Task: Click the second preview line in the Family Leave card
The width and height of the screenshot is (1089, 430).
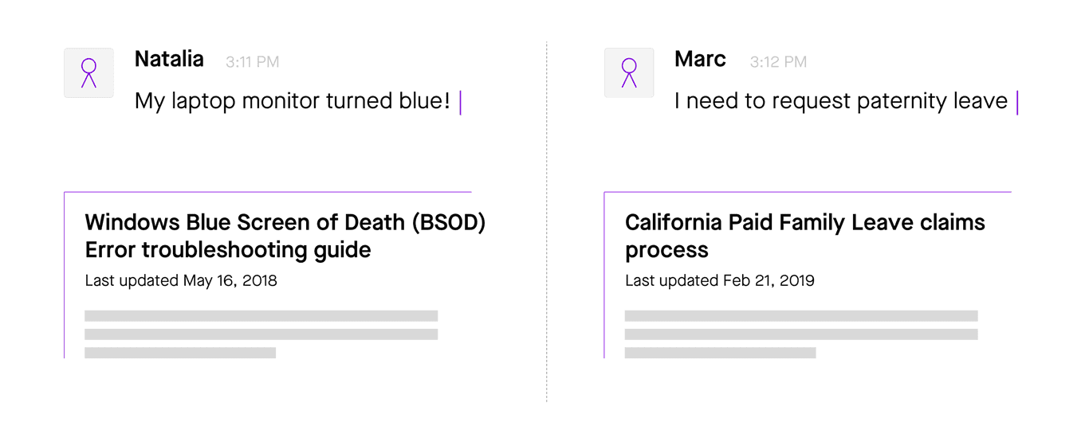Action: (801, 334)
